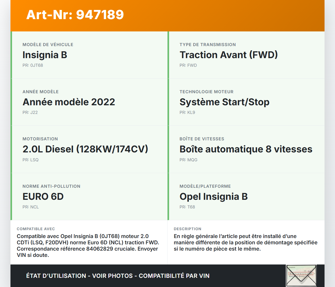Select the 'Insignia B' value under Modèle de véhicule
335x287 pixels.
[x=45, y=55]
